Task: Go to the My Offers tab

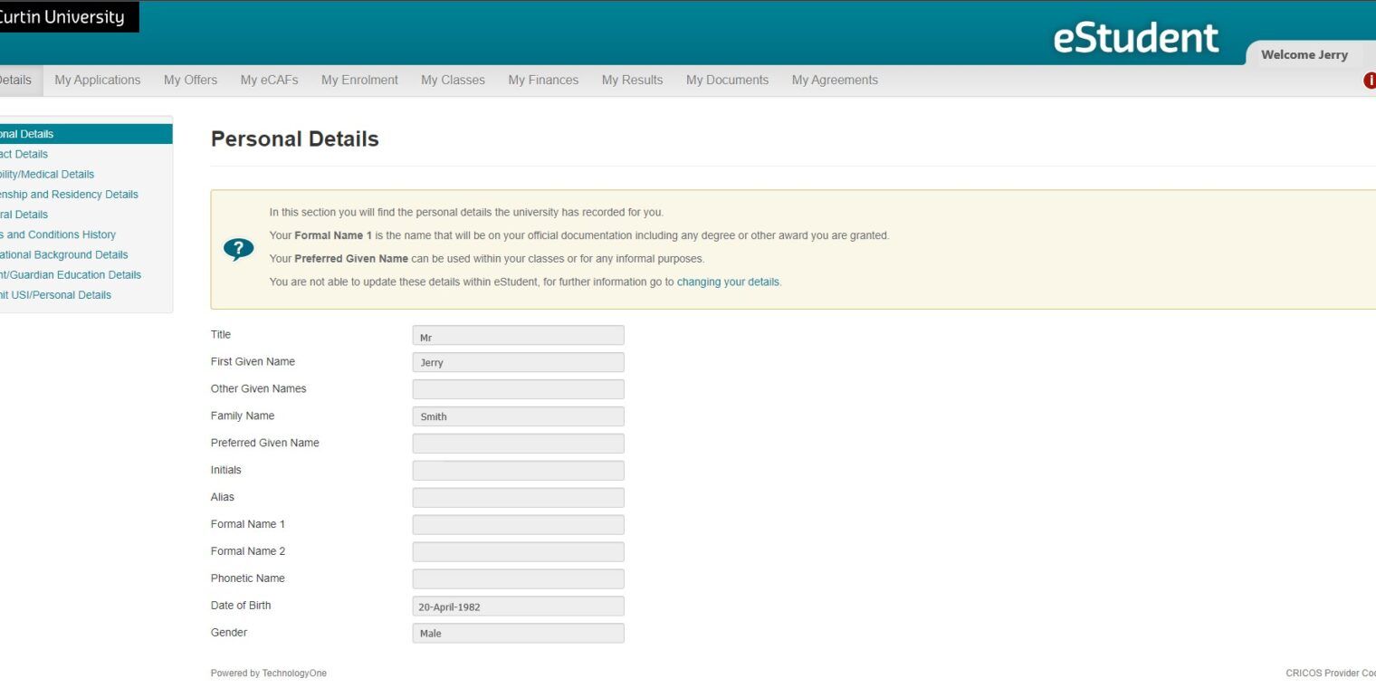Action: 190,80
